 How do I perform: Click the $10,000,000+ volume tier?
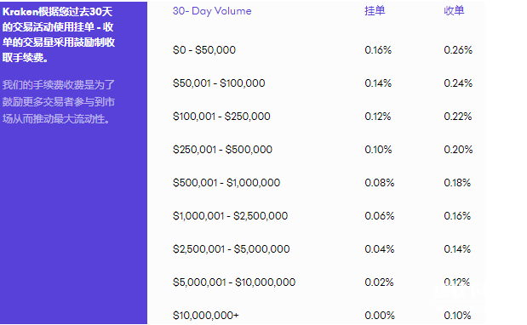click(206, 316)
